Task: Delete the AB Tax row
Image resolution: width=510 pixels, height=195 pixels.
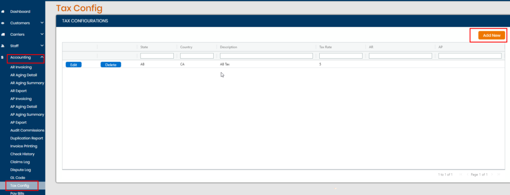Action: (x=111, y=65)
